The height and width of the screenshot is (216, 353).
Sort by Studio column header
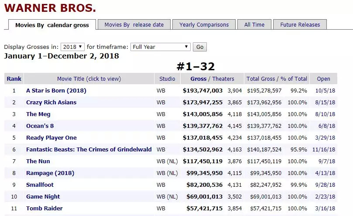(x=167, y=79)
